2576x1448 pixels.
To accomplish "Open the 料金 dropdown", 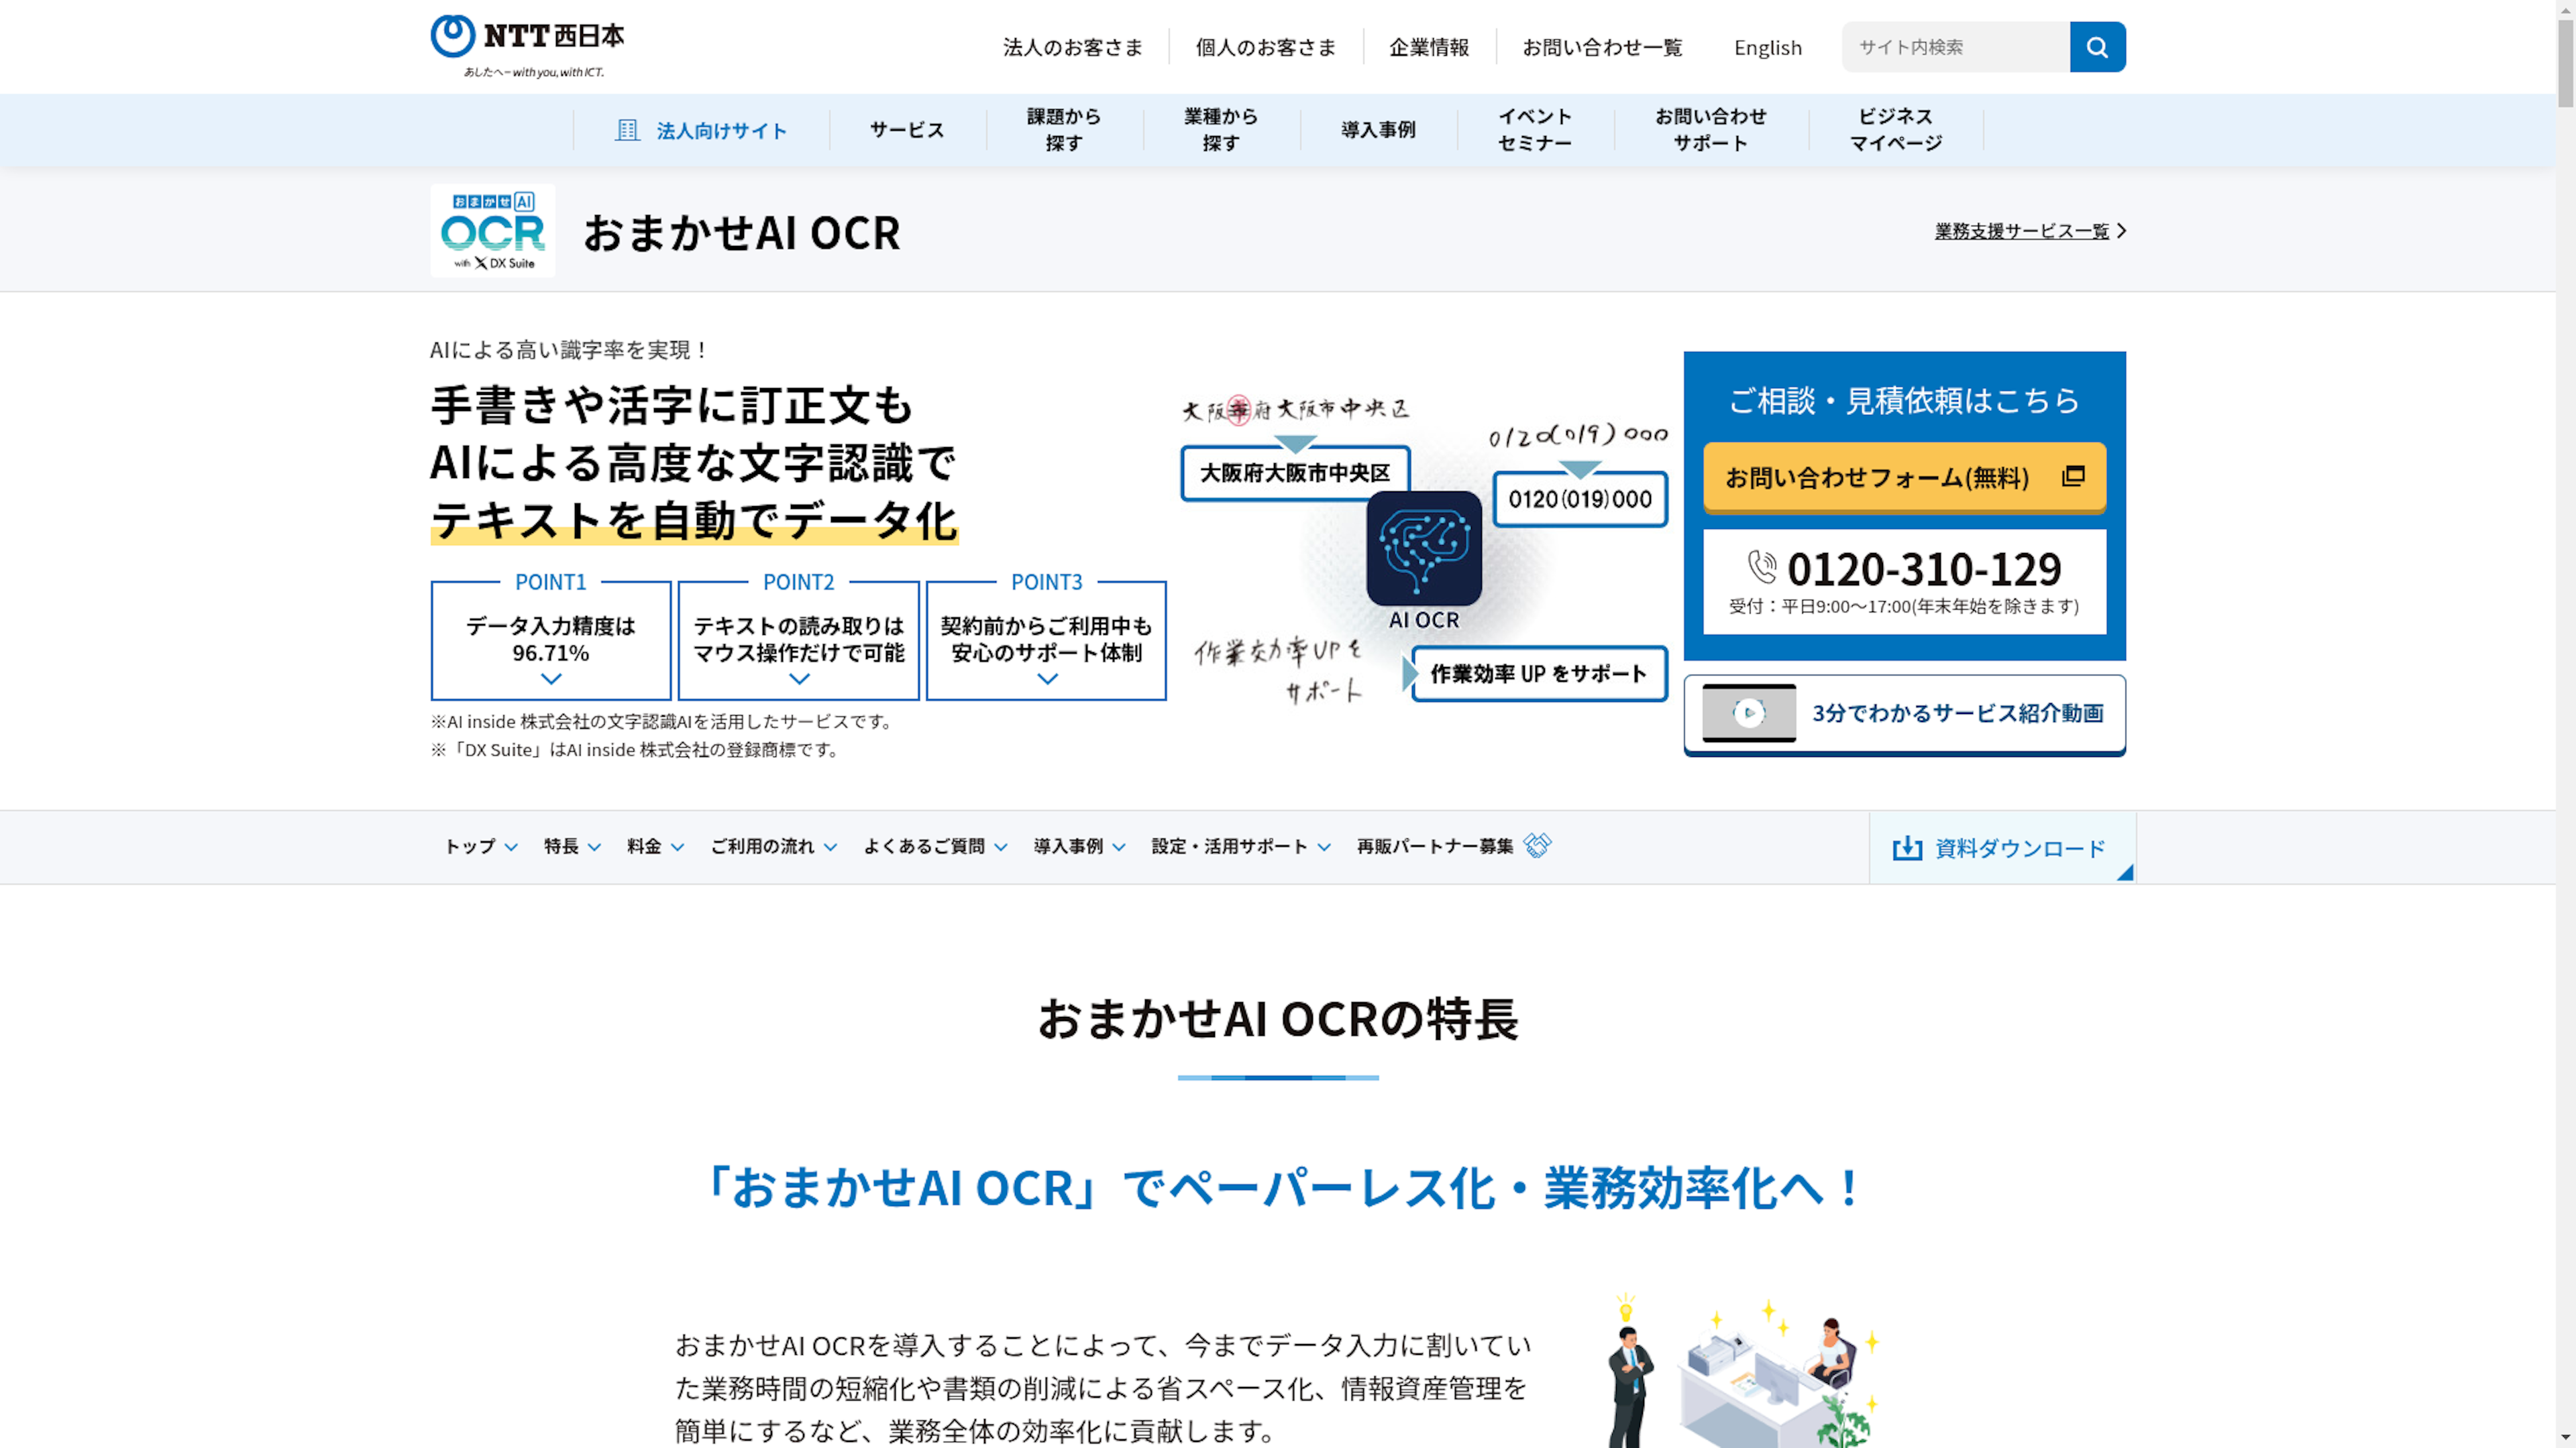I will 655,847.
